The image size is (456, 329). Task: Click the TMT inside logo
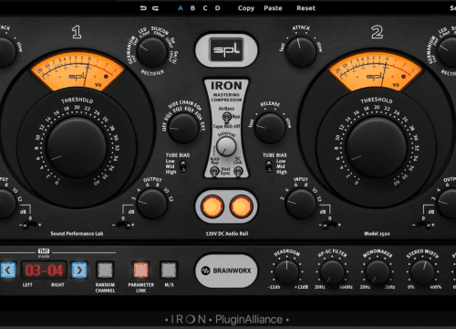pos(44,252)
